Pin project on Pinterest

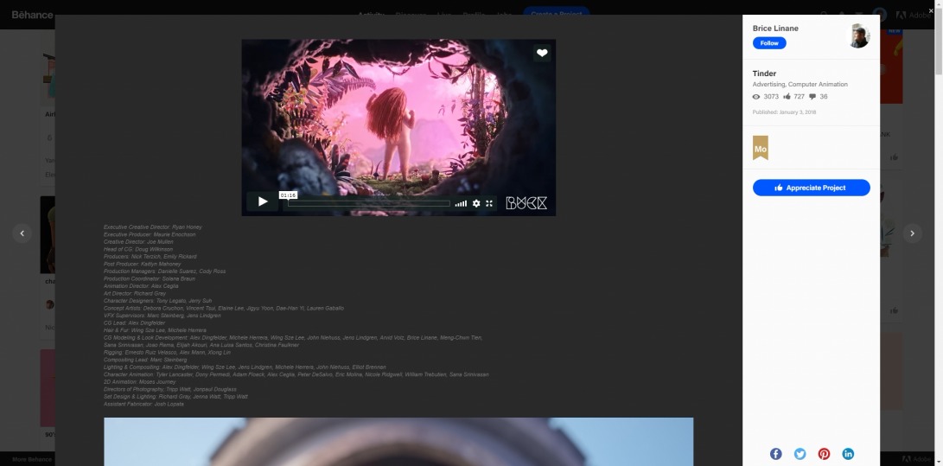pyautogui.click(x=824, y=454)
